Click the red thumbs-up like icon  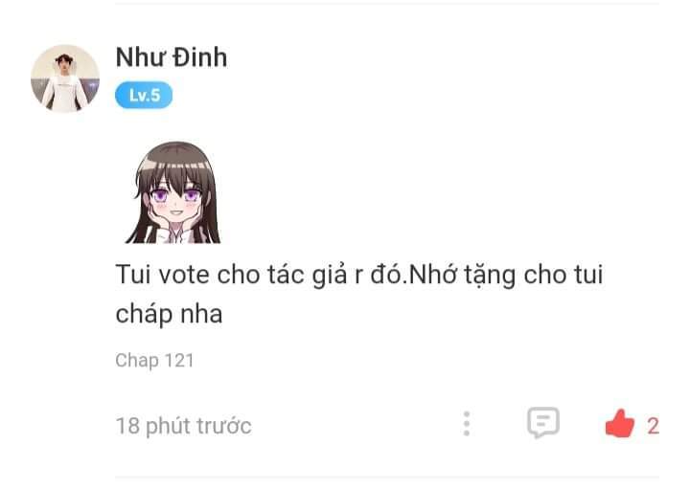tap(620, 424)
